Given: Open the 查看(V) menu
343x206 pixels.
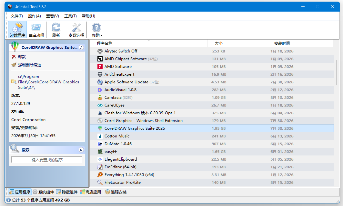Looking at the screenshot, I should (53, 16).
